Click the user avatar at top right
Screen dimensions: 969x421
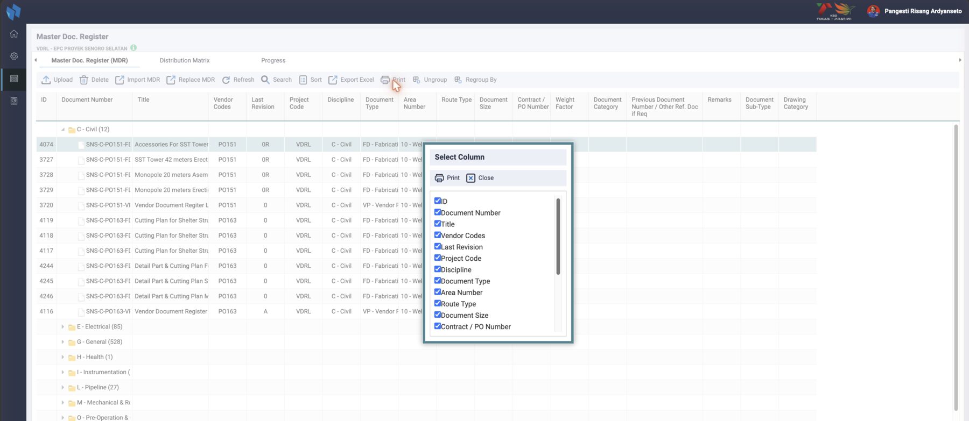click(x=873, y=11)
